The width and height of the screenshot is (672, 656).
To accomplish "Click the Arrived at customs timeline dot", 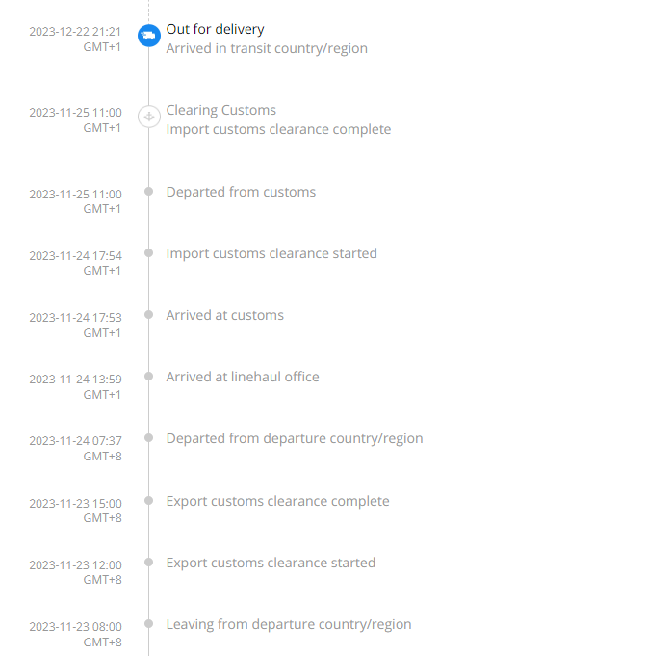I will click(148, 315).
